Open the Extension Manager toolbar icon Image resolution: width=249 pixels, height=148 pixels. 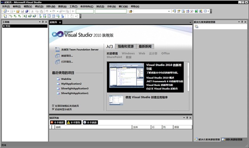201,11
